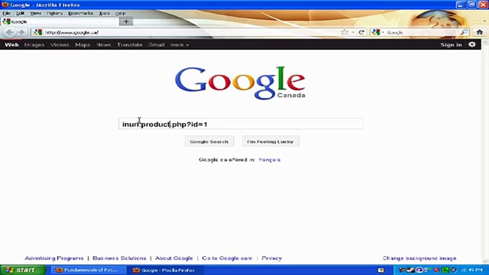Open a new tab with plus button

[126, 21]
